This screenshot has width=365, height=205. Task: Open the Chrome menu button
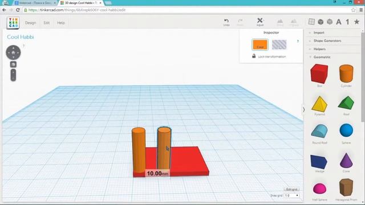tap(361, 10)
